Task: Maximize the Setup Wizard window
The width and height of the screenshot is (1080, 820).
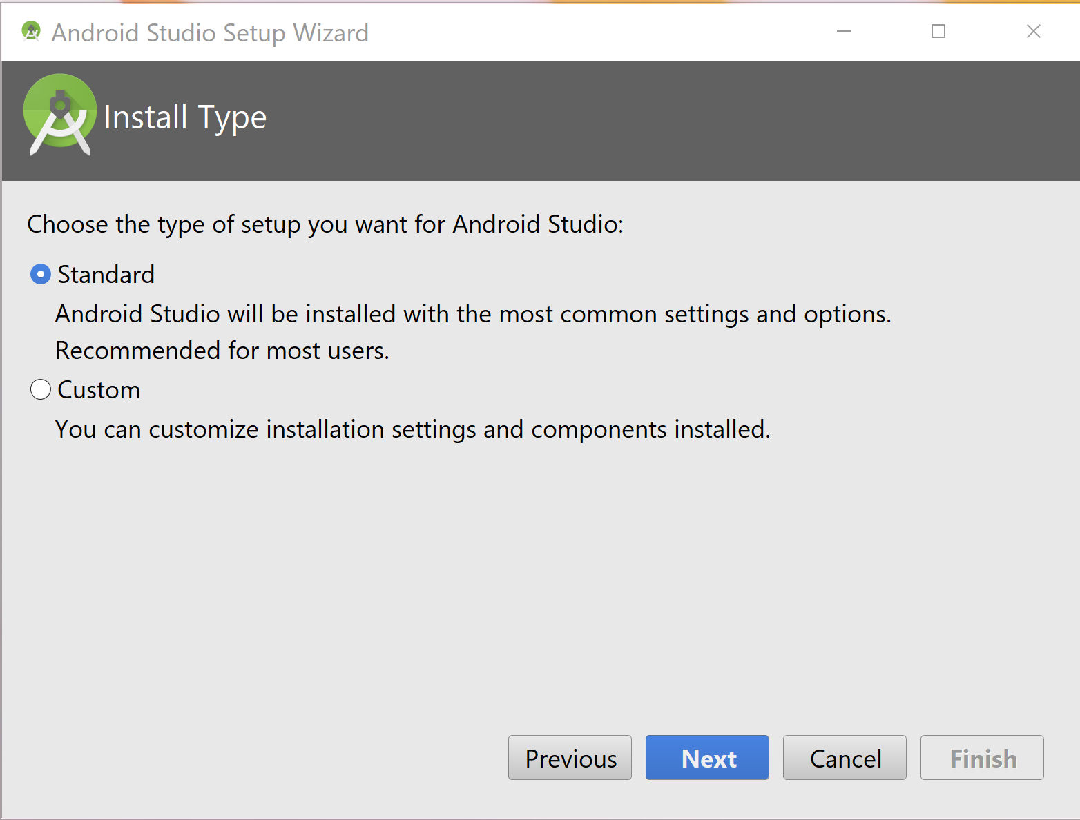Action: pyautogui.click(x=938, y=31)
